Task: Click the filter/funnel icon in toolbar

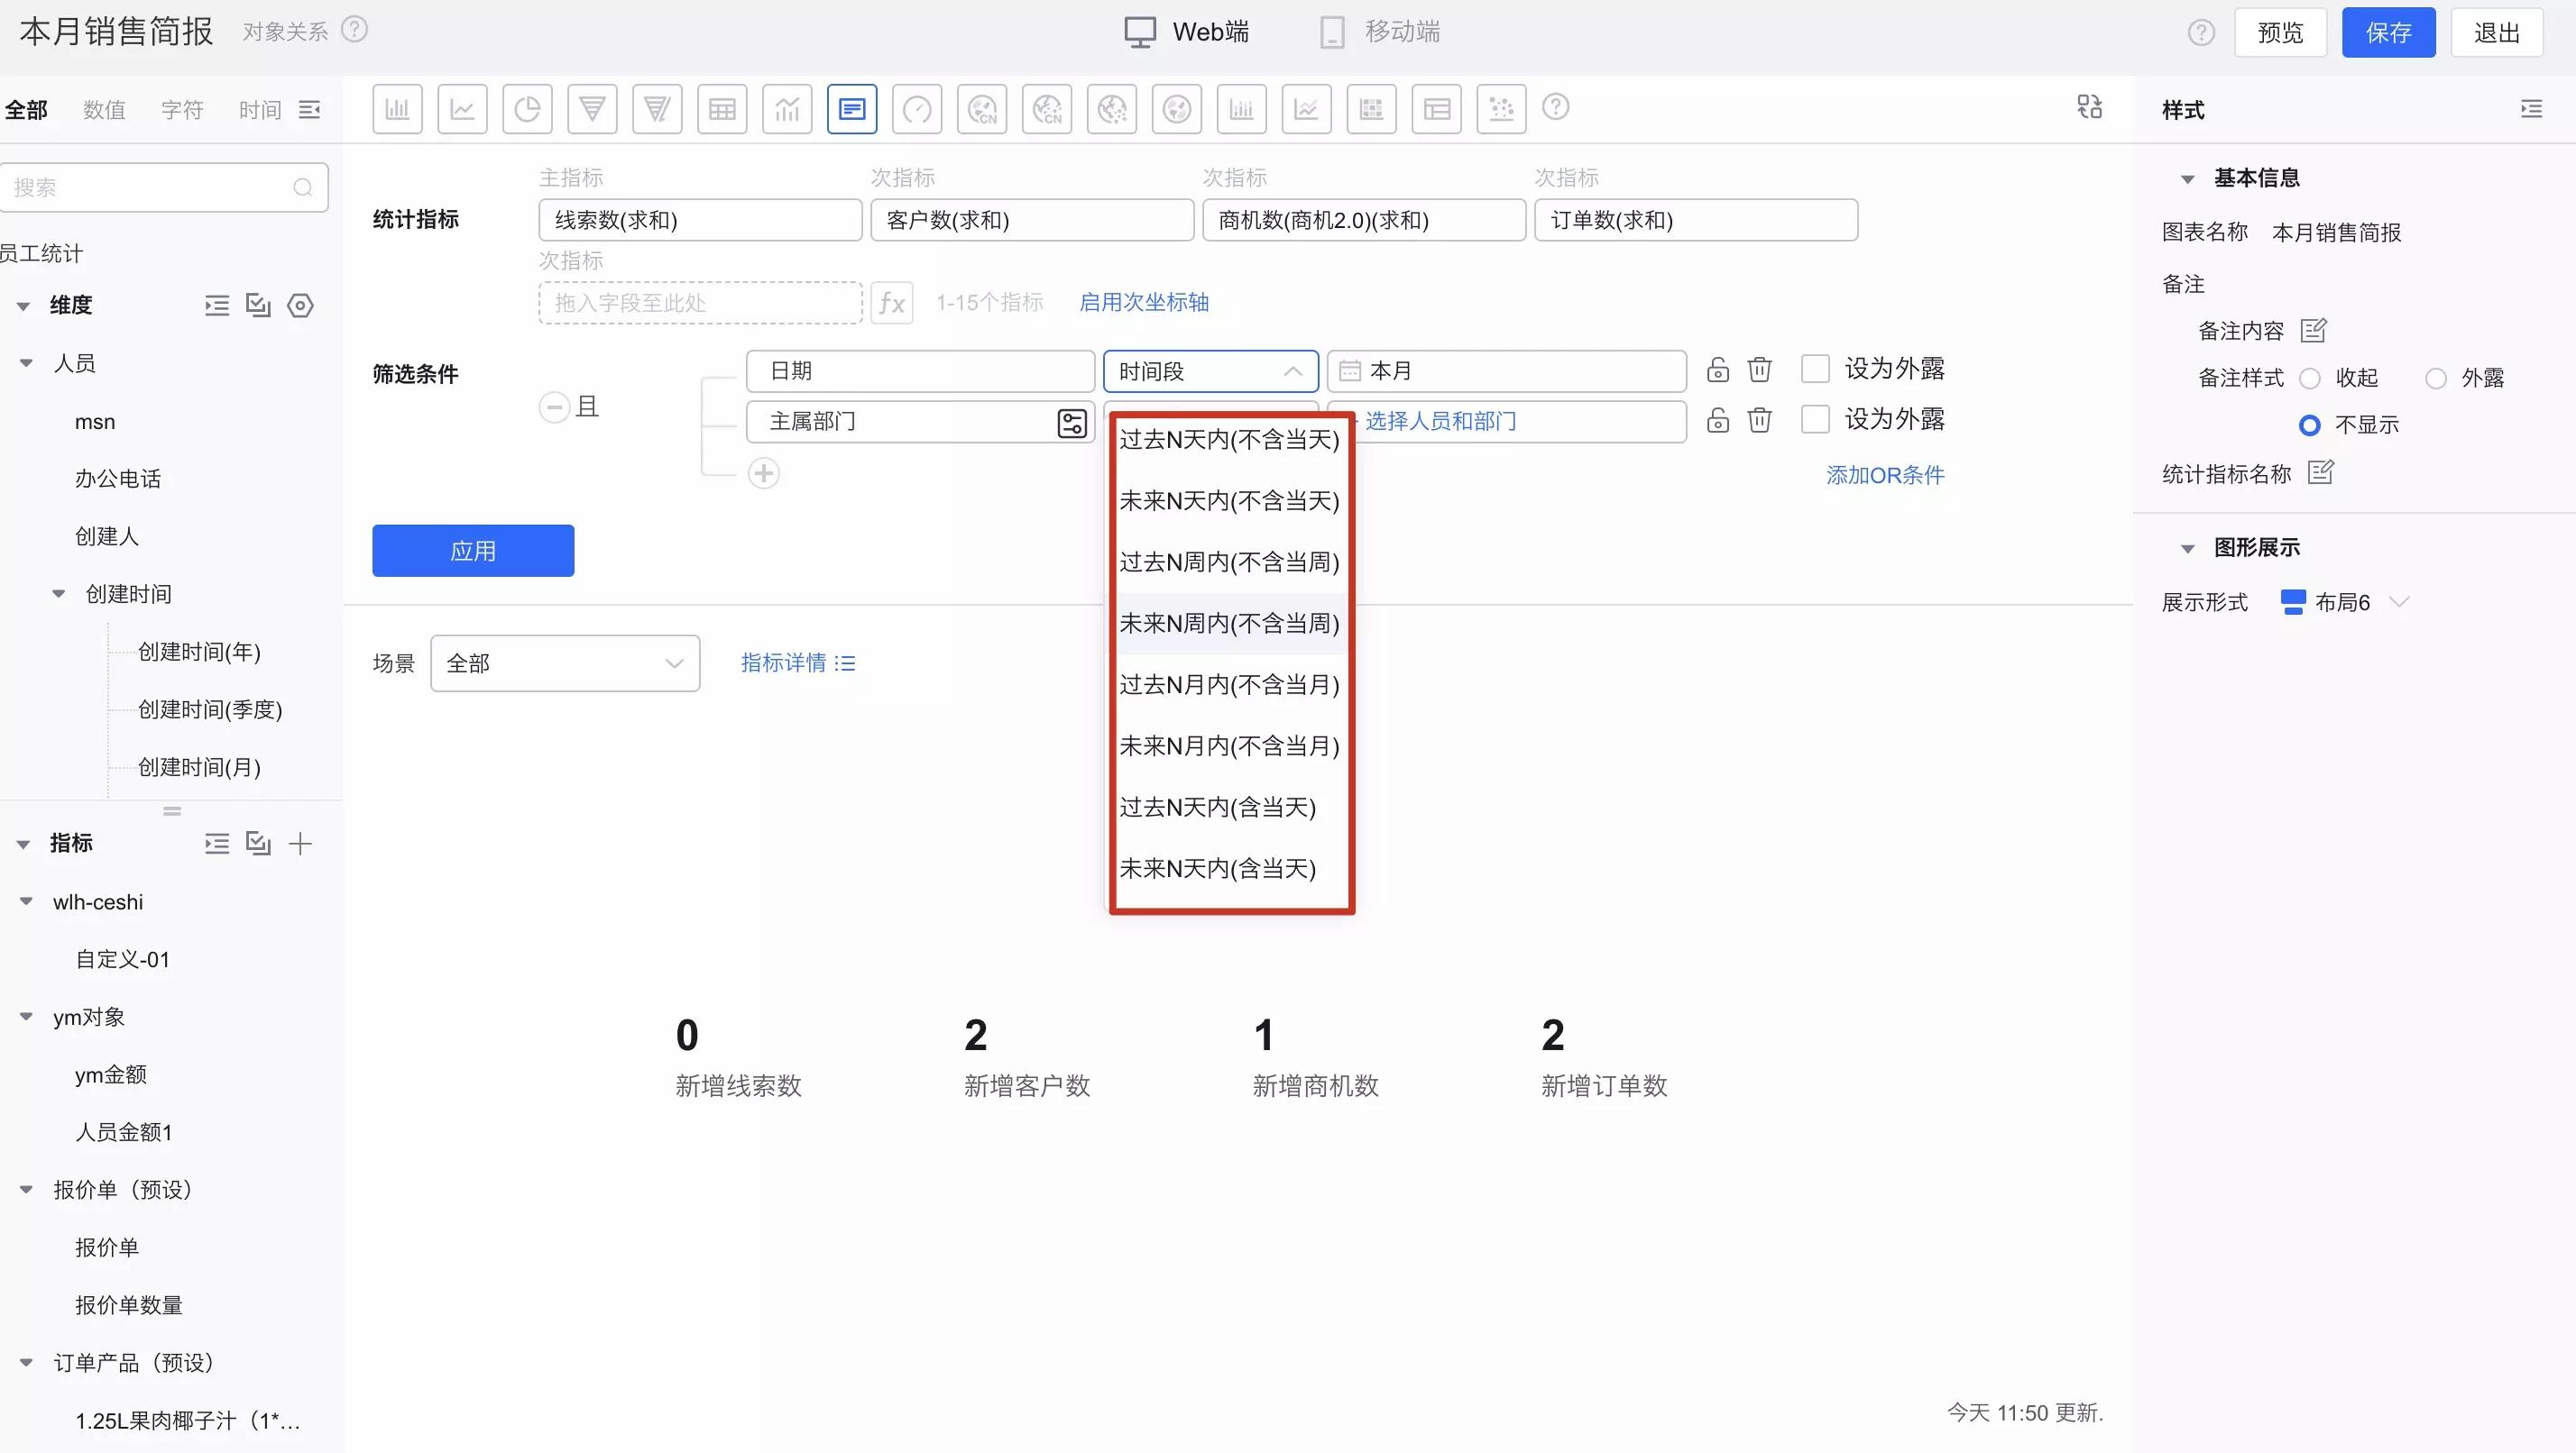Action: pyautogui.click(x=593, y=108)
